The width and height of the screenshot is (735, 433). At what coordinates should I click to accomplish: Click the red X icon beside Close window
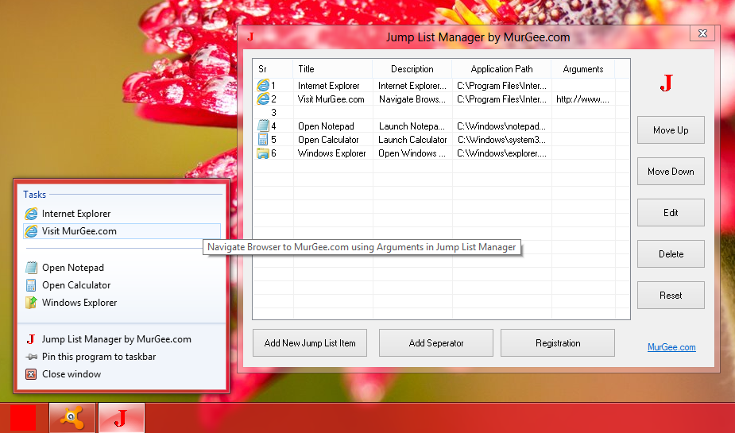coord(31,374)
